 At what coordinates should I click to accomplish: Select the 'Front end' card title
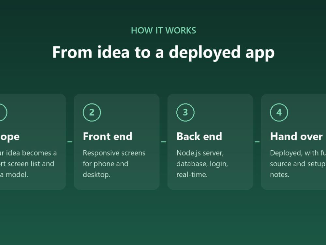tap(108, 137)
